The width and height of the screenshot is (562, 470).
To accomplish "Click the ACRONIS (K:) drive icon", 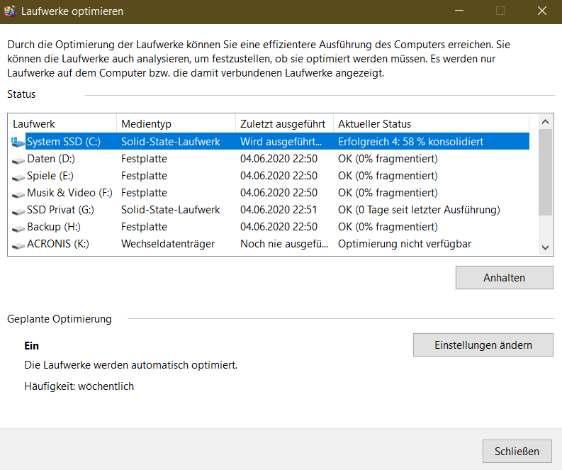I will (x=18, y=244).
